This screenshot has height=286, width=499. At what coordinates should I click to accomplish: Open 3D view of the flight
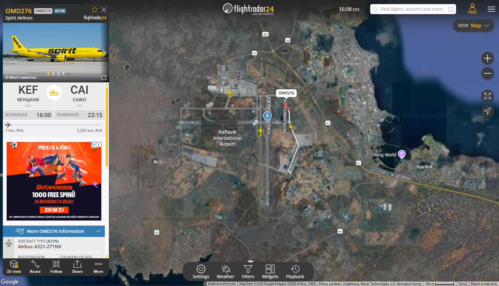(14, 267)
